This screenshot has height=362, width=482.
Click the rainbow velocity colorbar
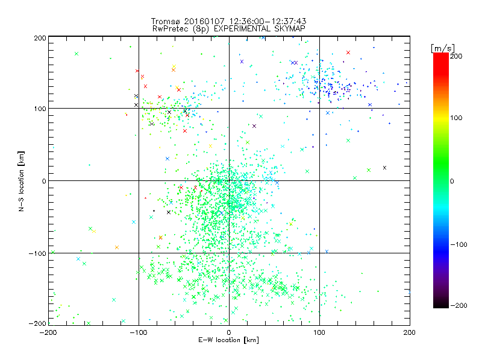[441, 180]
